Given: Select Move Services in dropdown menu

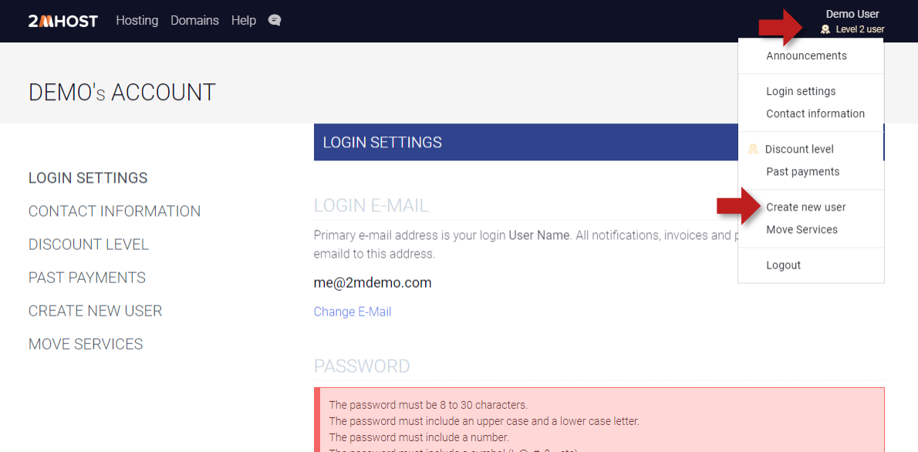Looking at the screenshot, I should (x=802, y=229).
